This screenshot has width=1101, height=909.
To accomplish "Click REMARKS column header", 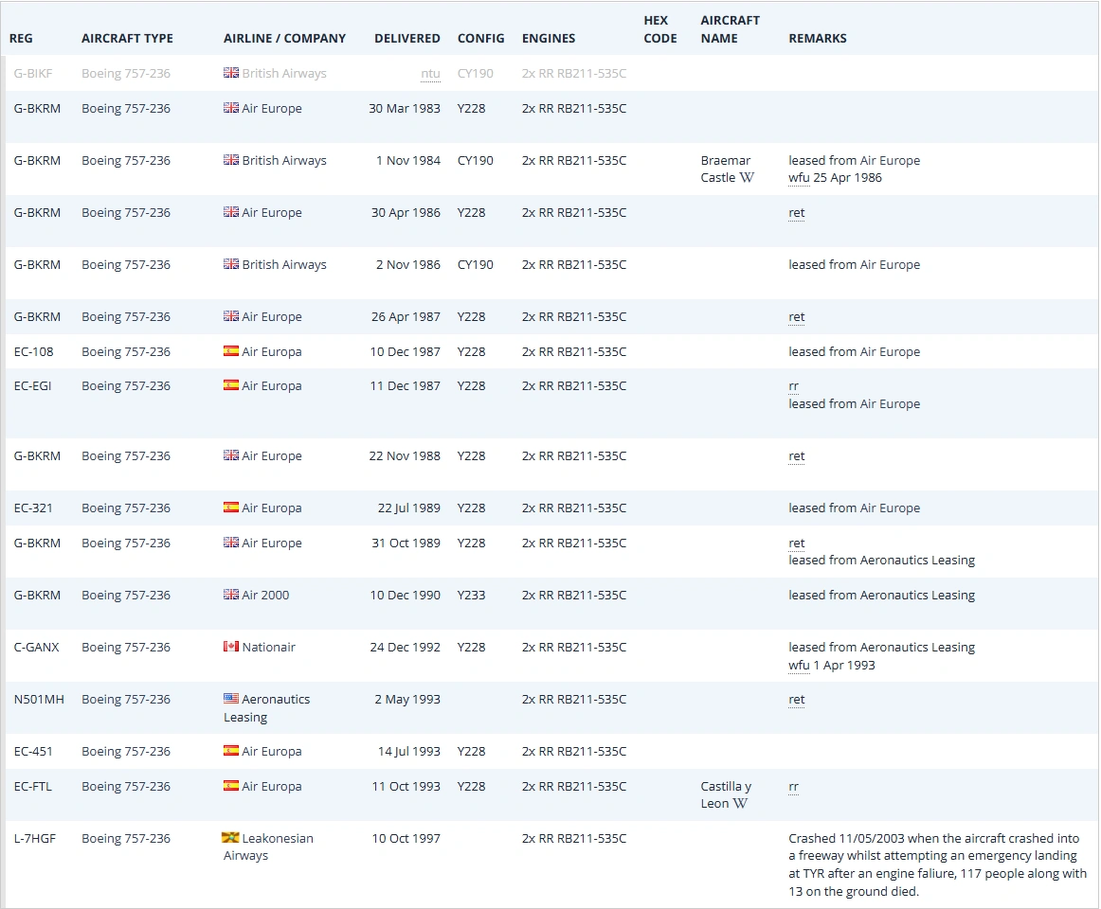I will tap(818, 38).
